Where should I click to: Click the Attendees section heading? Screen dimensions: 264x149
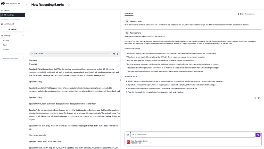point(33,60)
